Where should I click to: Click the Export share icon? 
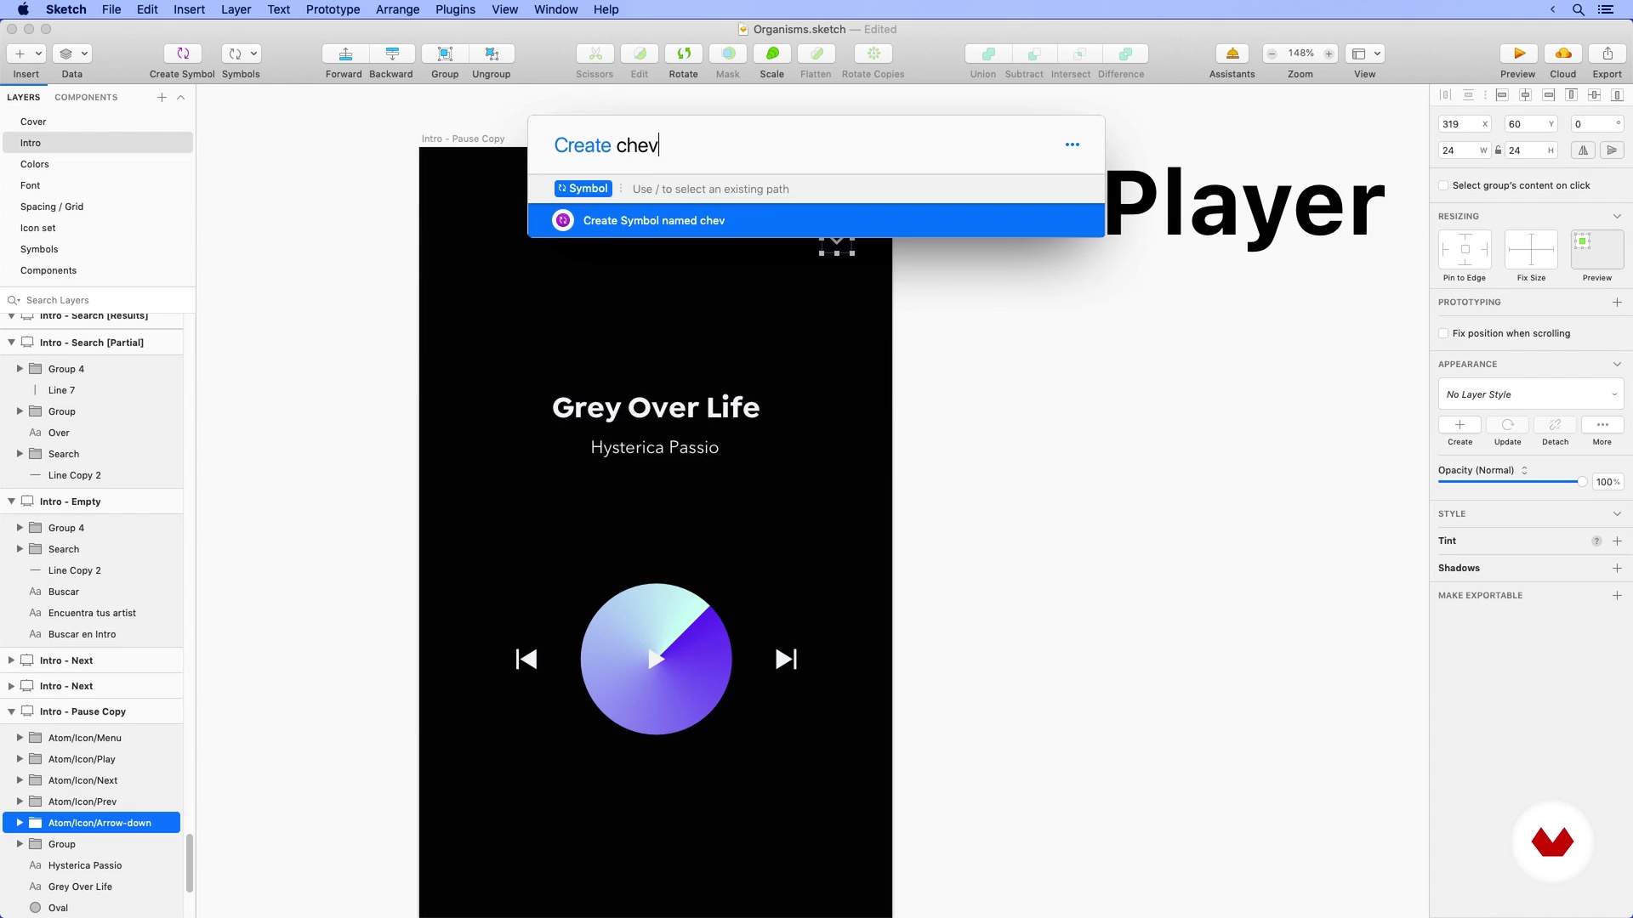(1607, 54)
